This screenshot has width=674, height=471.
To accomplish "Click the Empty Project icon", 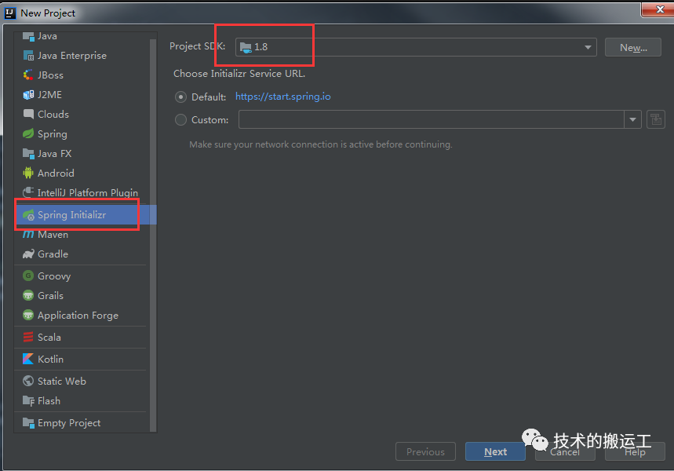I will (28, 423).
